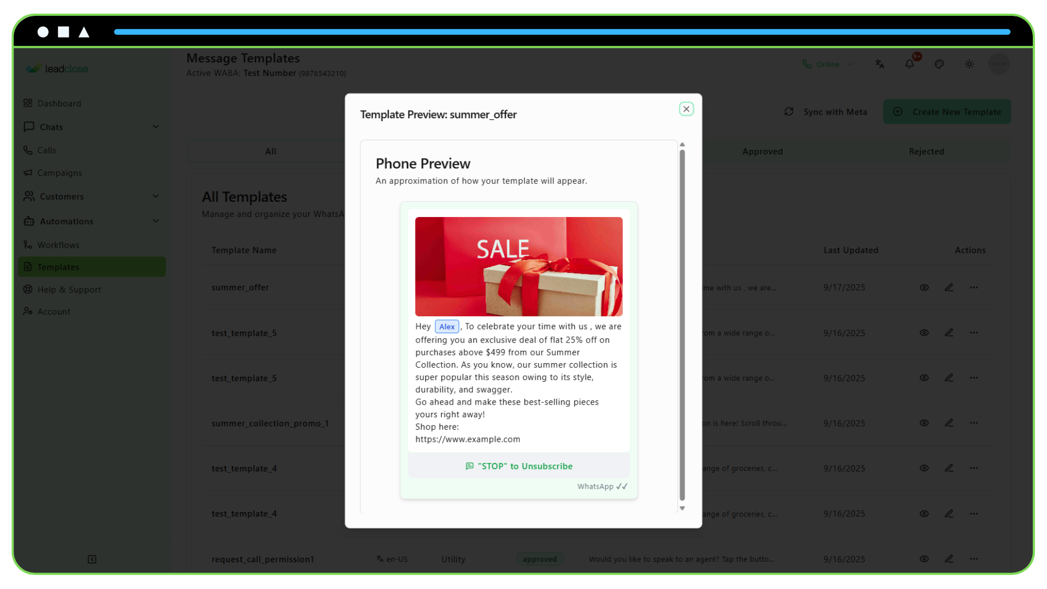This screenshot has width=1047, height=589.
Task: Click the Sync with Meta refresh icon
Action: click(789, 111)
